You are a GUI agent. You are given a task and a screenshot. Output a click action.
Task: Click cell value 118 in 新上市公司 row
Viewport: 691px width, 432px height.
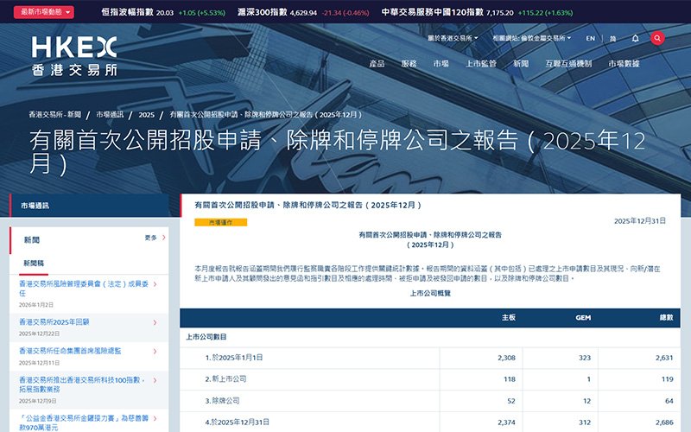[x=510, y=379]
